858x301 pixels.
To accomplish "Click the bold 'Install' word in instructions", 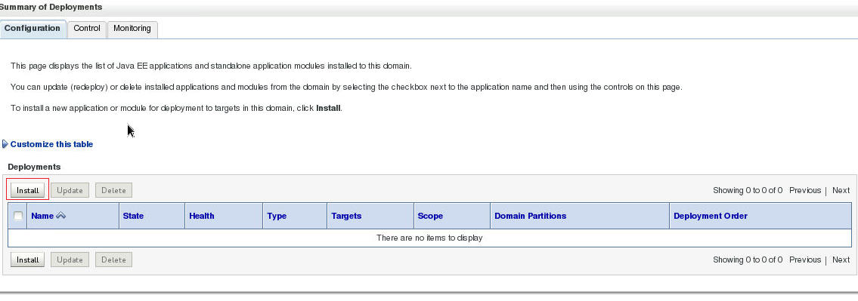I will tap(328, 108).
